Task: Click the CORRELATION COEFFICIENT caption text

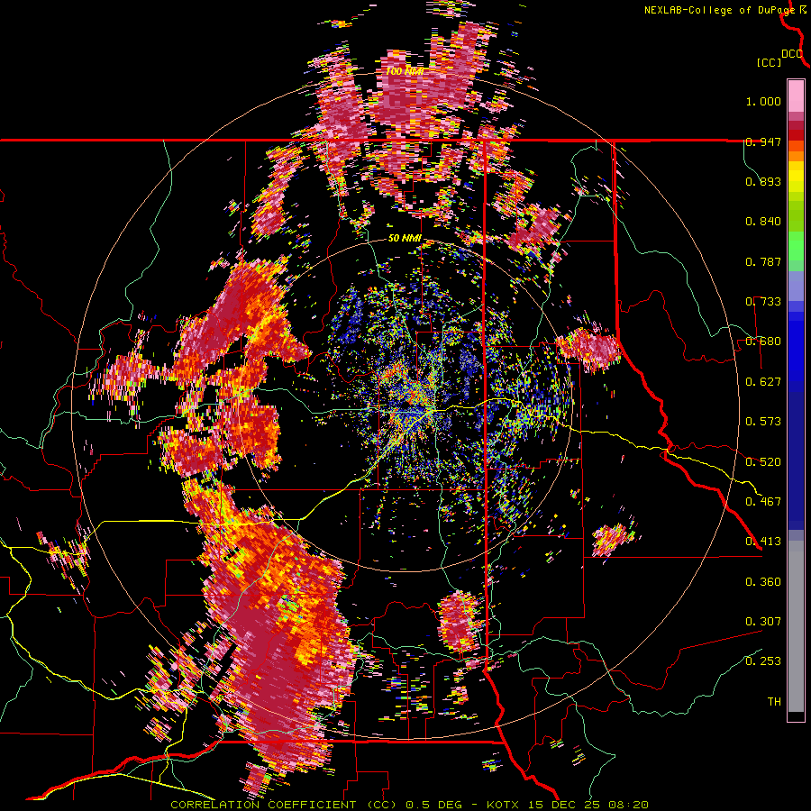Action: (263, 805)
